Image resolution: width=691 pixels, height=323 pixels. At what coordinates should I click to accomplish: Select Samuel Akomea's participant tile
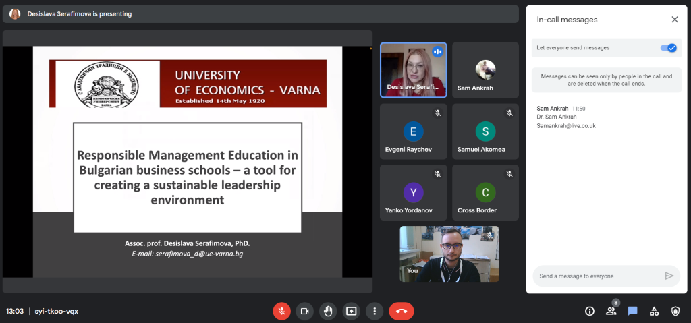point(485,131)
